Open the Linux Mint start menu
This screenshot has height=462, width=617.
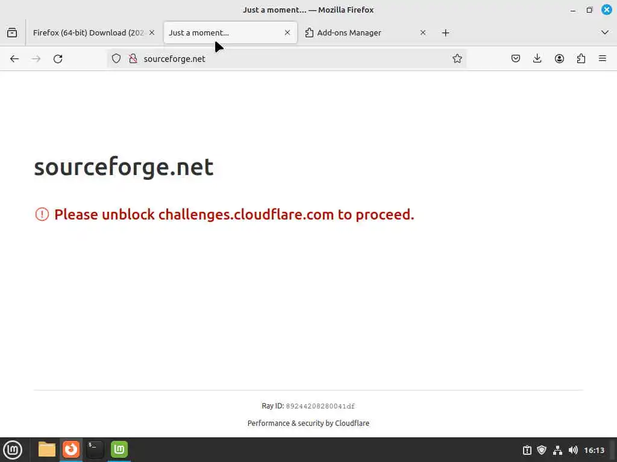(x=13, y=449)
